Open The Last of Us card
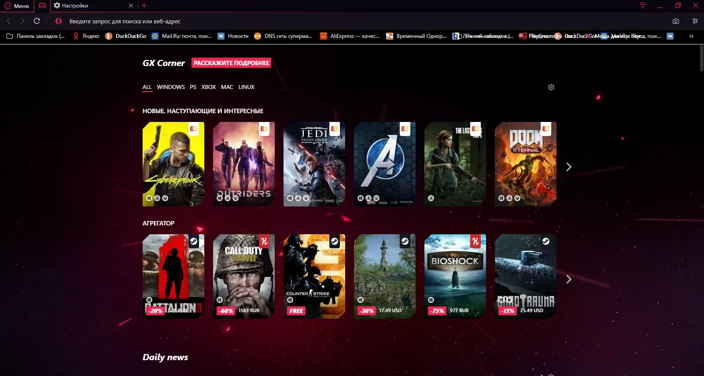This screenshot has width=704, height=376. (455, 164)
